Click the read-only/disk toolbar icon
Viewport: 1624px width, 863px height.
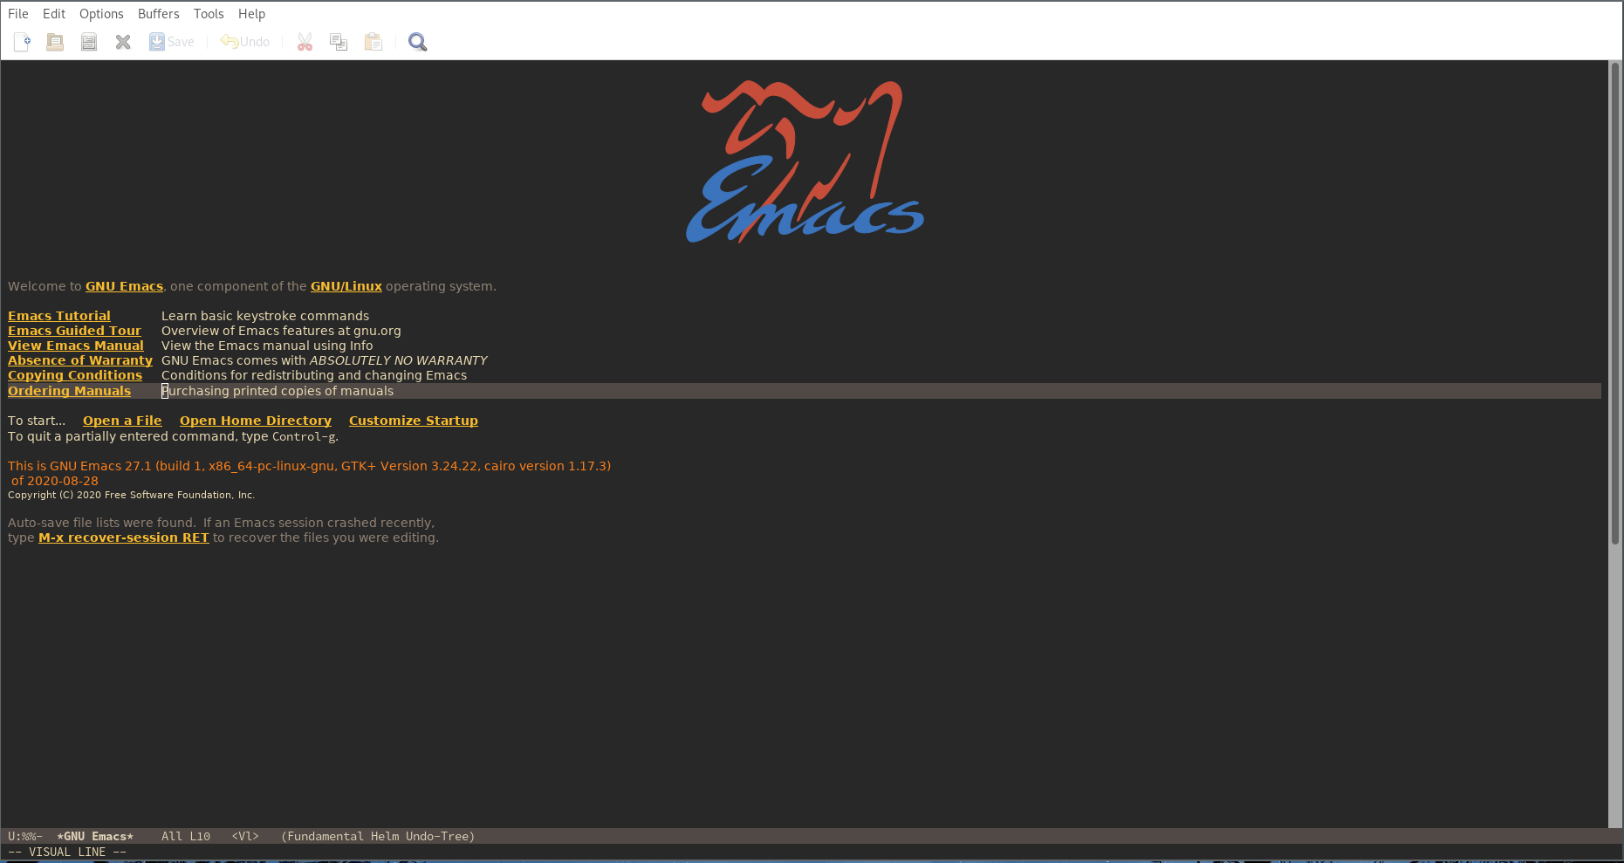point(88,41)
